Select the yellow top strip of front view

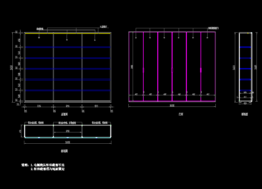point(68,33)
